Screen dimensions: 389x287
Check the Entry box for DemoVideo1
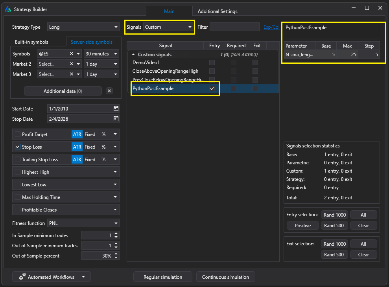pyautogui.click(x=212, y=63)
